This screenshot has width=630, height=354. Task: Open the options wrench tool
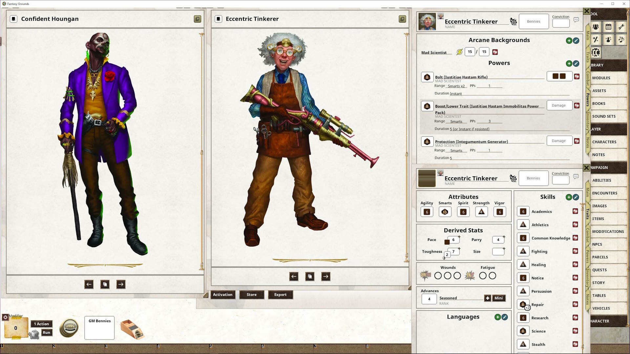pyautogui.click(x=621, y=27)
